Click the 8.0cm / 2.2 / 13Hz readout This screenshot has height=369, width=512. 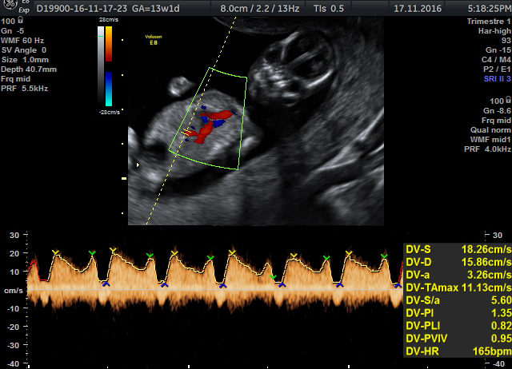(260, 9)
